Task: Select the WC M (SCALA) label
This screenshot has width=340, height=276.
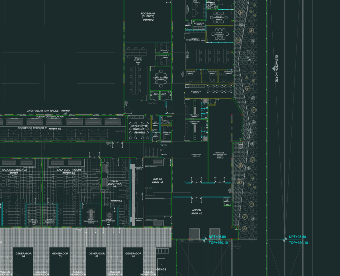Action: 195,122
